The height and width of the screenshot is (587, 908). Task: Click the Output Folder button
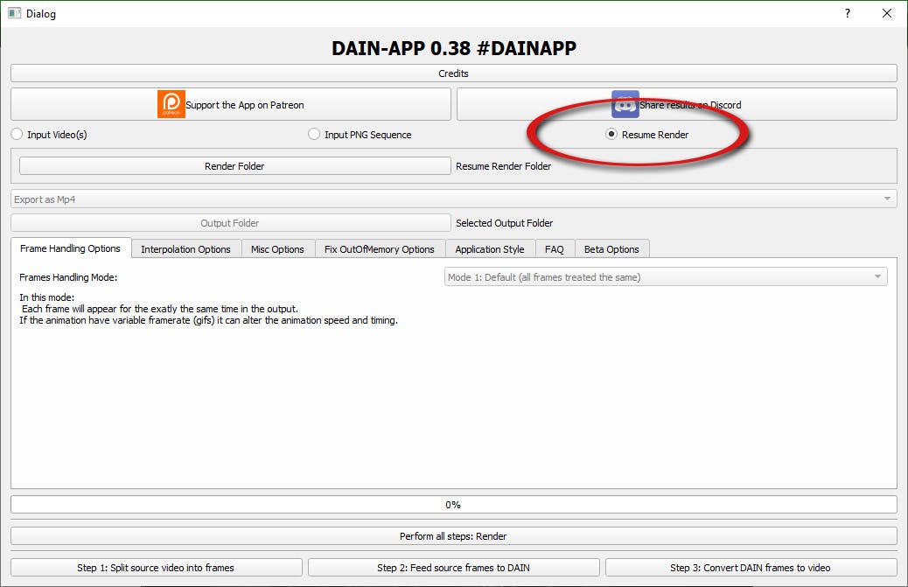pyautogui.click(x=230, y=223)
